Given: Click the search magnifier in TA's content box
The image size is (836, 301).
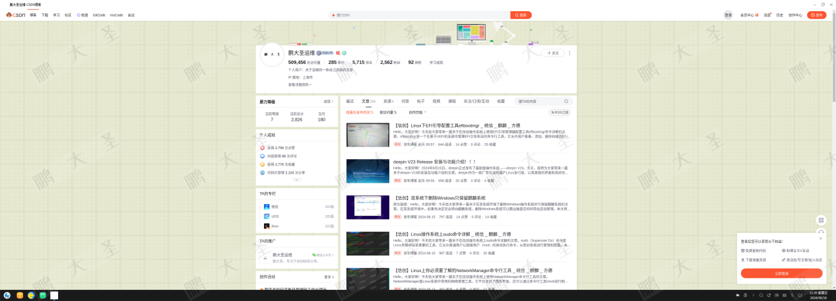Looking at the screenshot, I should tap(565, 102).
